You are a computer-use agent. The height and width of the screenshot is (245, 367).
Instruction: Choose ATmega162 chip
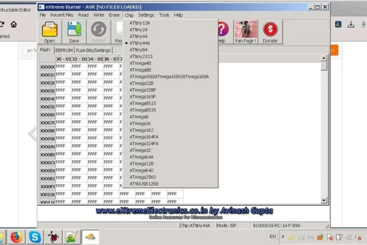170,130
